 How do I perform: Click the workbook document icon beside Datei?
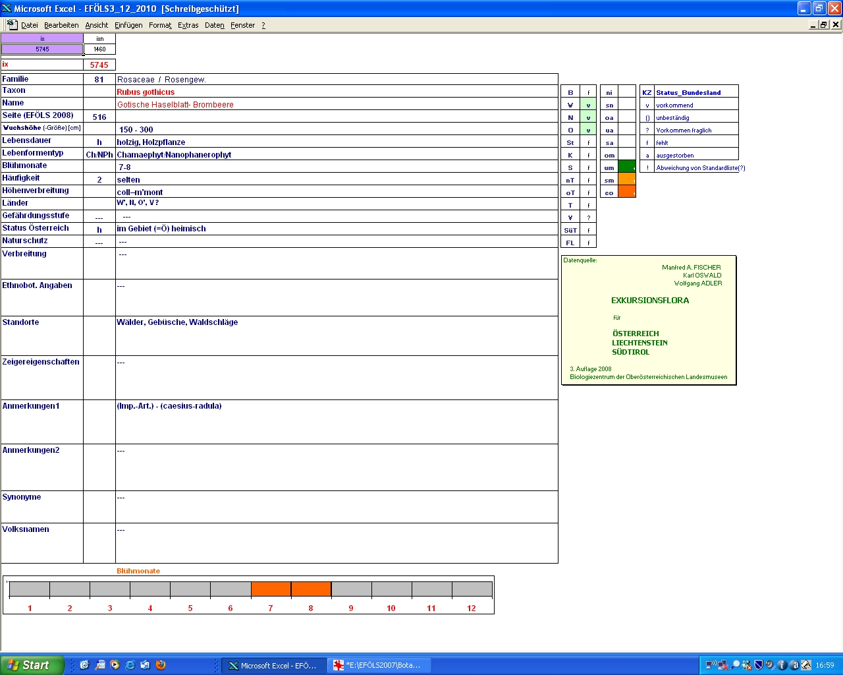[12, 24]
